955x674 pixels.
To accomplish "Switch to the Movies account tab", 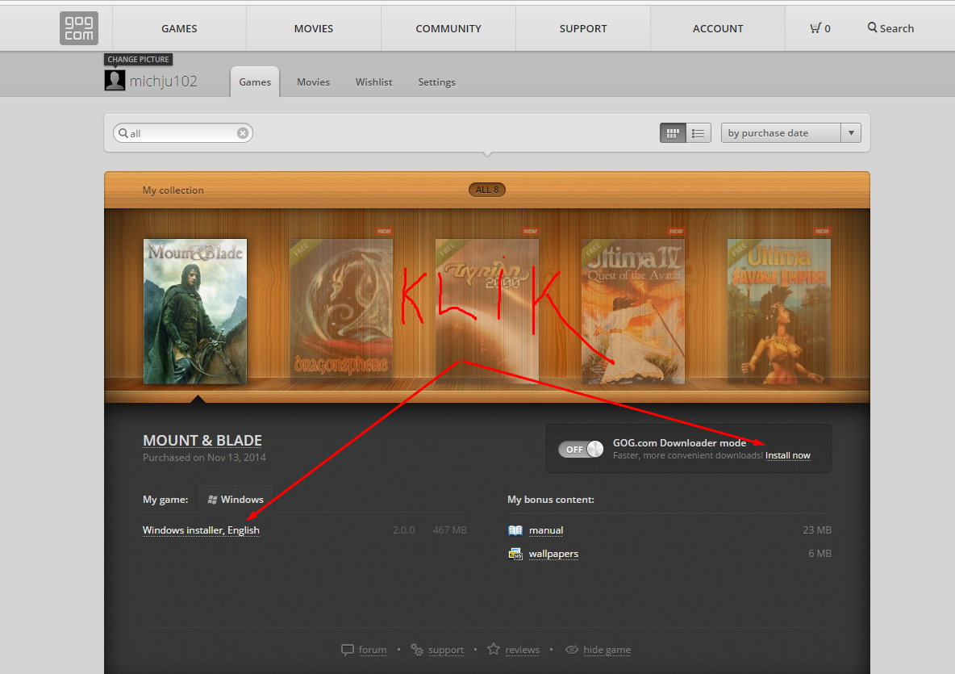I will click(313, 82).
